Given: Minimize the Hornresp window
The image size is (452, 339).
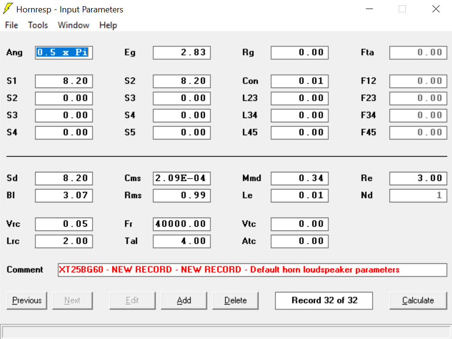Looking at the screenshot, I should [x=369, y=9].
